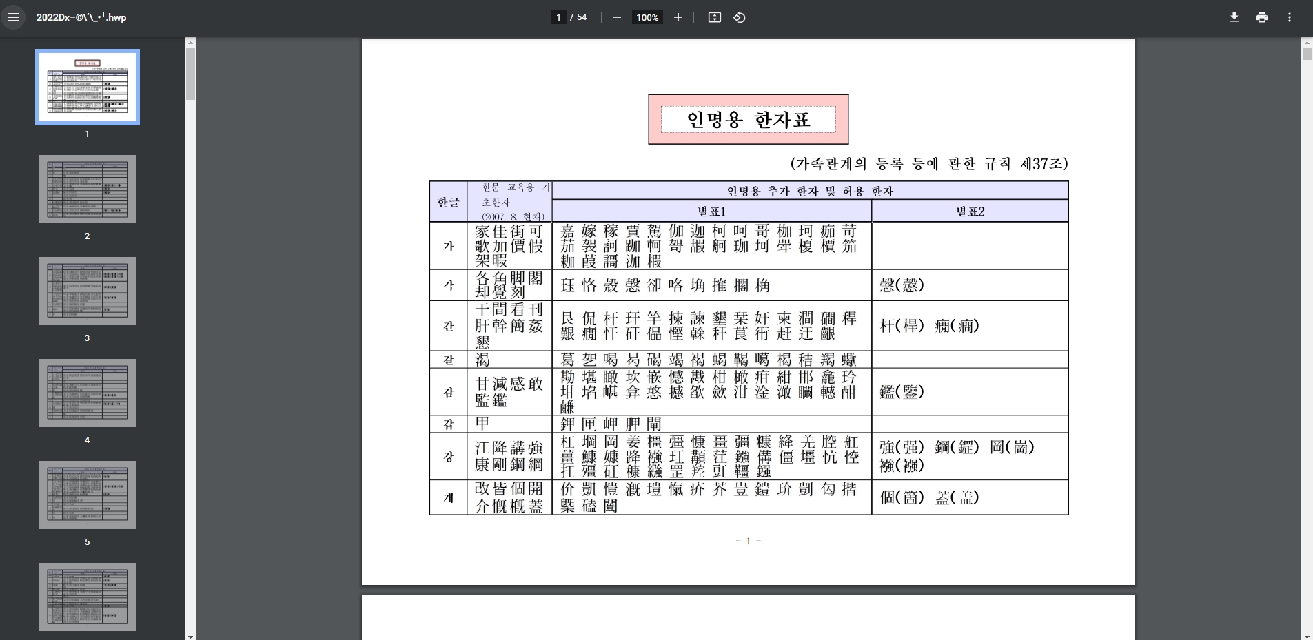The image size is (1313, 640).
Task: Open the page 6 thumbnail
Action: click(x=88, y=597)
